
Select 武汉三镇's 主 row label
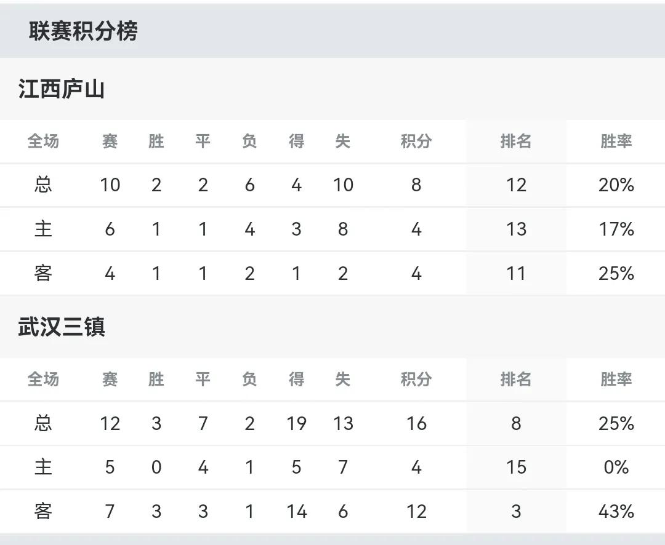pyautogui.click(x=43, y=467)
